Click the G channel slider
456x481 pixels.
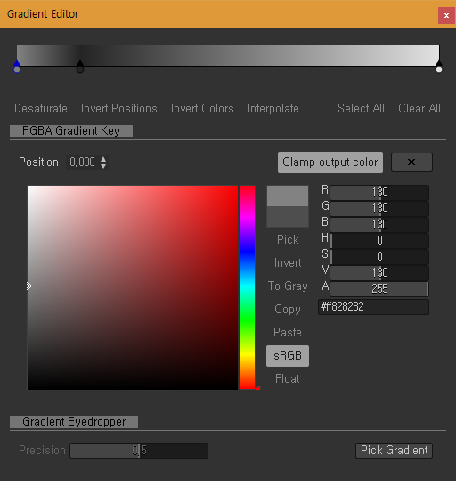pyautogui.click(x=379, y=208)
